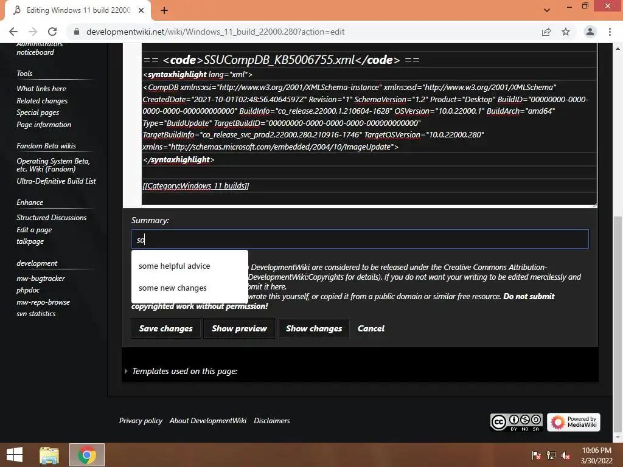Click inside the wikitext editor area
The image size is (623, 467).
(369, 125)
